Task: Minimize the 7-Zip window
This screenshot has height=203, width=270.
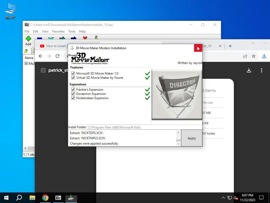Action: [x=191, y=25]
